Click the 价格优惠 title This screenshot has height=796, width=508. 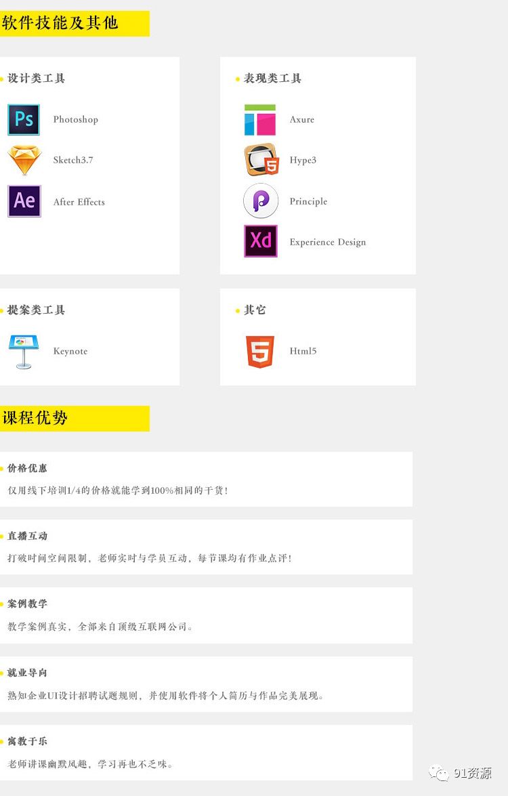[x=27, y=468]
